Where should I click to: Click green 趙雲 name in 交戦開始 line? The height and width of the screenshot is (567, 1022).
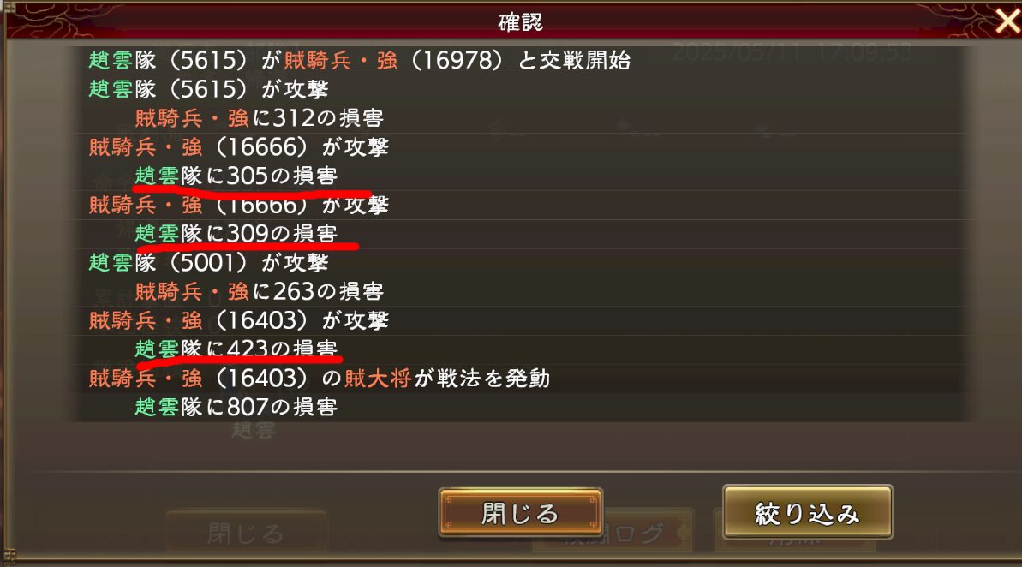(111, 60)
